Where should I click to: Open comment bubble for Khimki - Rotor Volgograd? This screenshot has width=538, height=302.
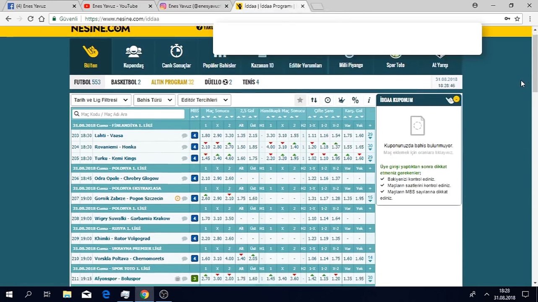185,238
